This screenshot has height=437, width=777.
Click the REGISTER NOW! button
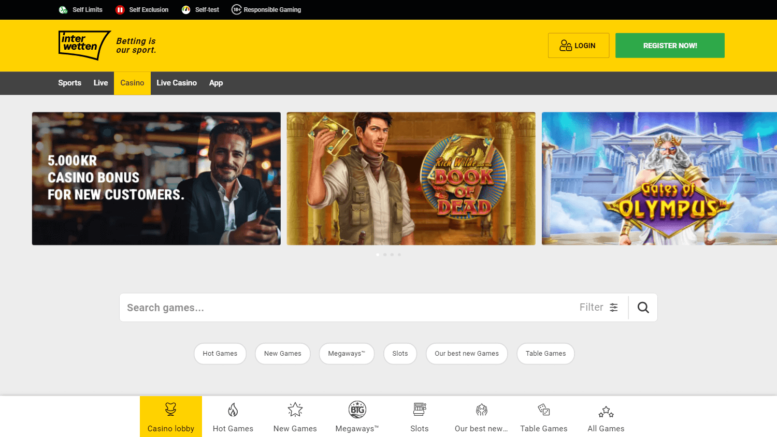click(670, 46)
